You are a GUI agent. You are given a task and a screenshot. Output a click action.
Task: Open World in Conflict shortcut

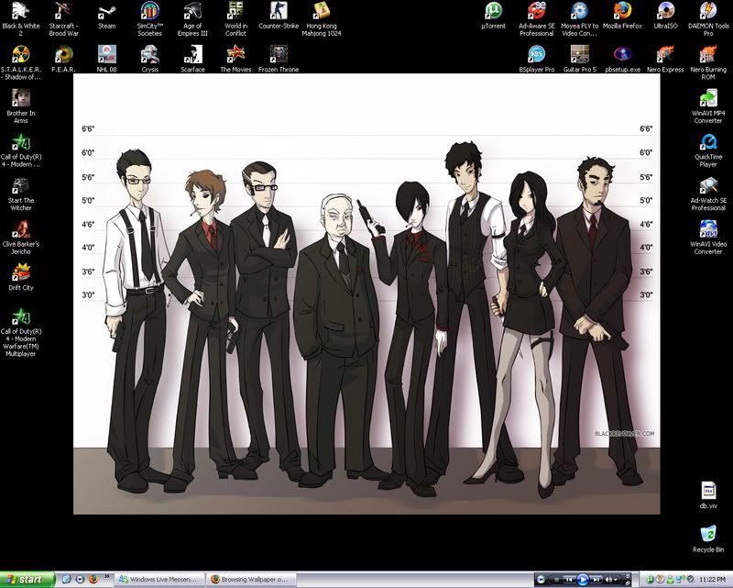tap(235, 18)
